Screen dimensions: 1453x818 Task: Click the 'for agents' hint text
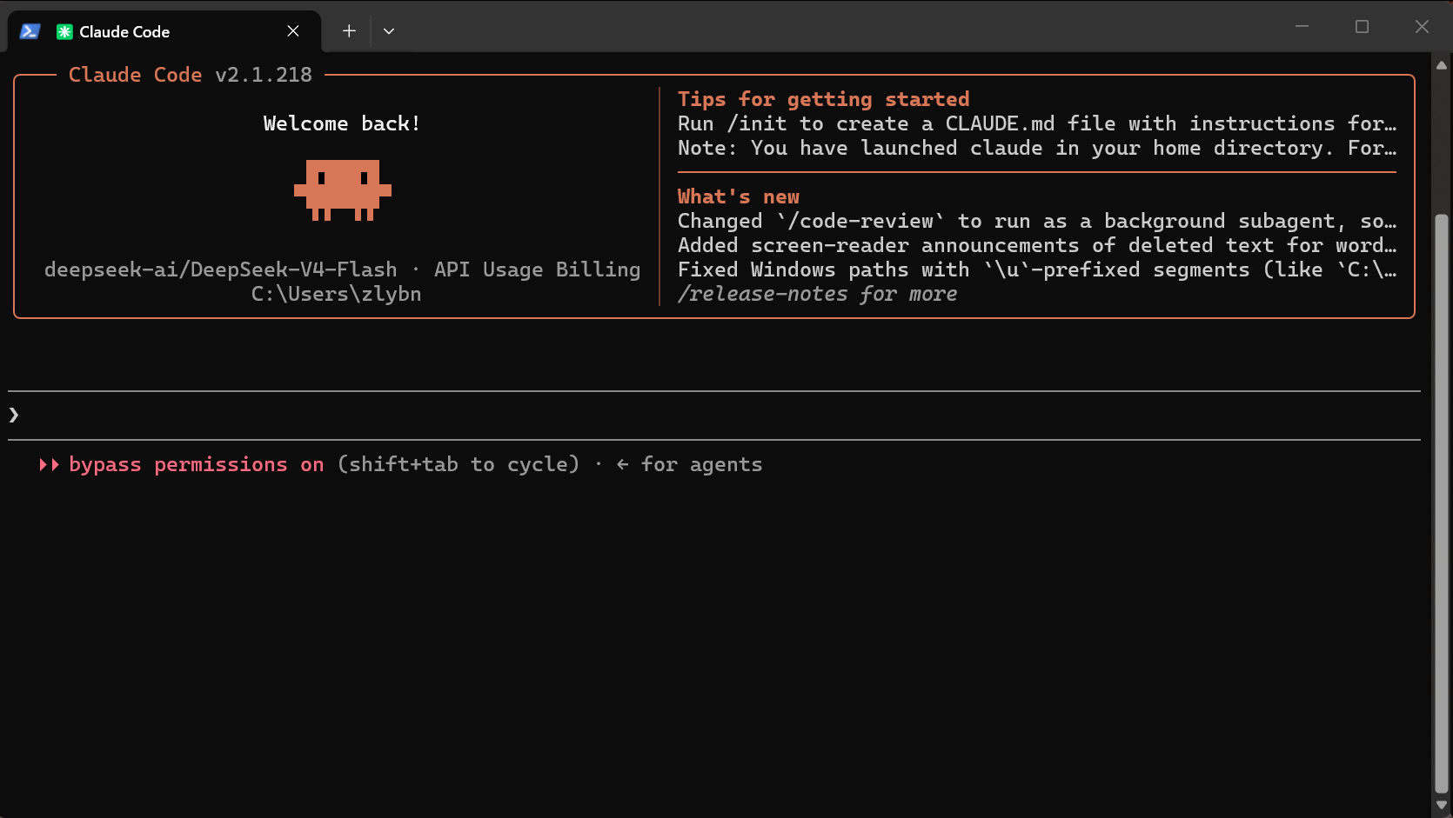click(701, 465)
